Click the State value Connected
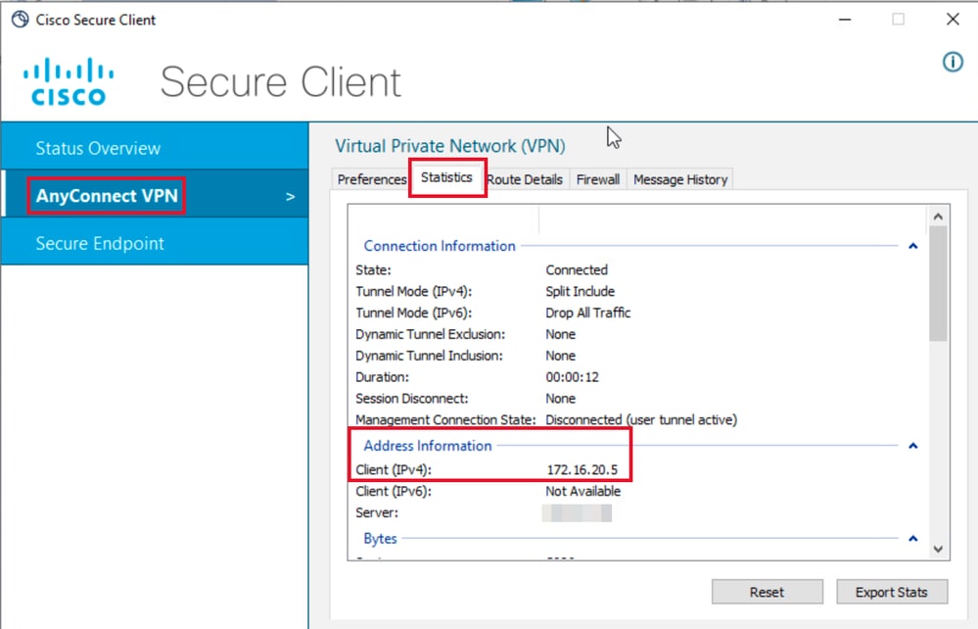 (577, 270)
